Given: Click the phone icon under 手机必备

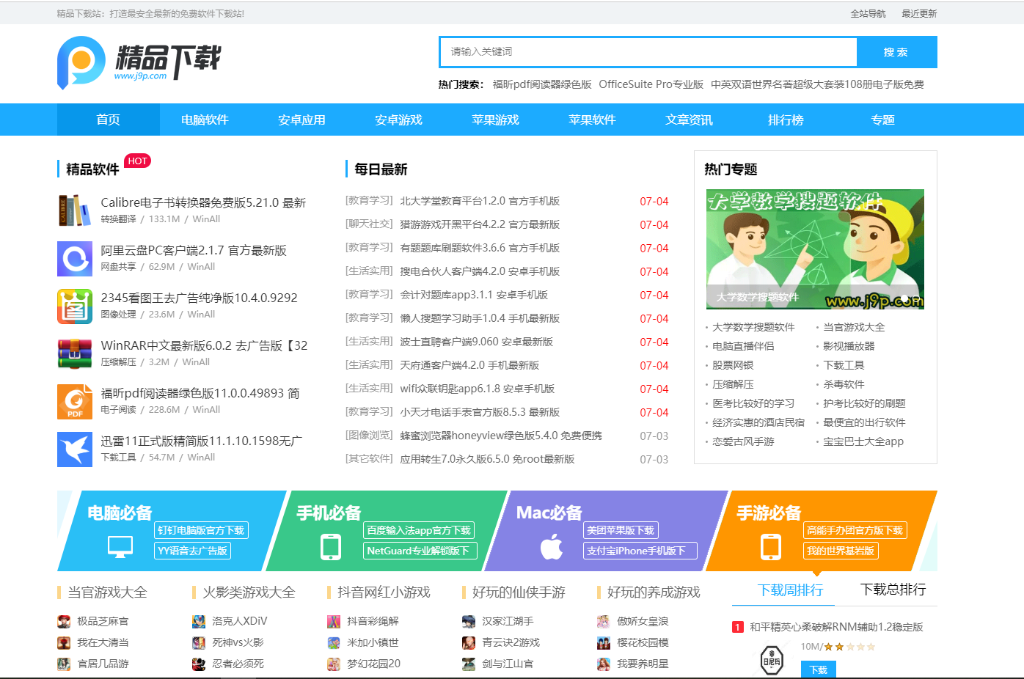Looking at the screenshot, I should (x=331, y=547).
